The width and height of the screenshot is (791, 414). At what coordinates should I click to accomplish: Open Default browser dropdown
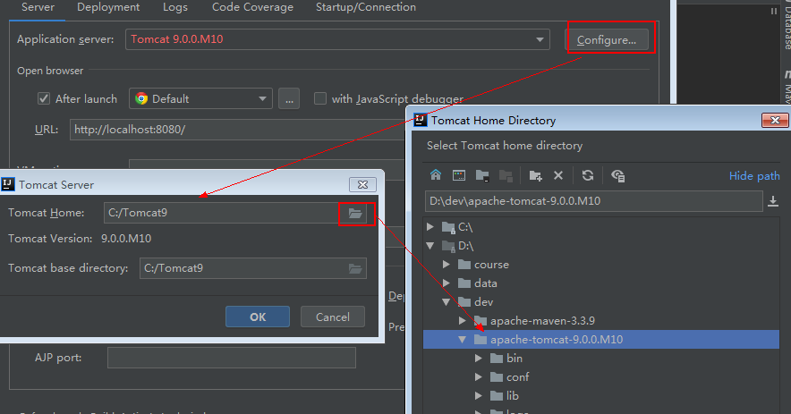click(262, 99)
